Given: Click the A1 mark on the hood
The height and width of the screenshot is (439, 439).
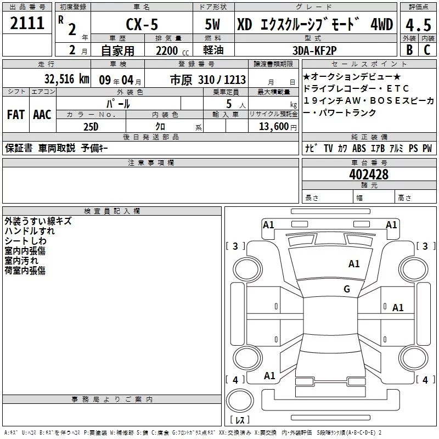Looking at the screenshot, I should click(x=354, y=264).
